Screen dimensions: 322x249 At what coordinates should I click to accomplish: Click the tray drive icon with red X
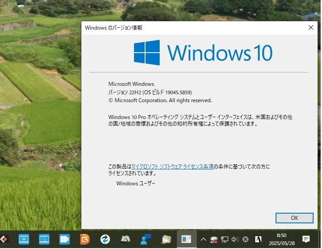(x=214, y=240)
